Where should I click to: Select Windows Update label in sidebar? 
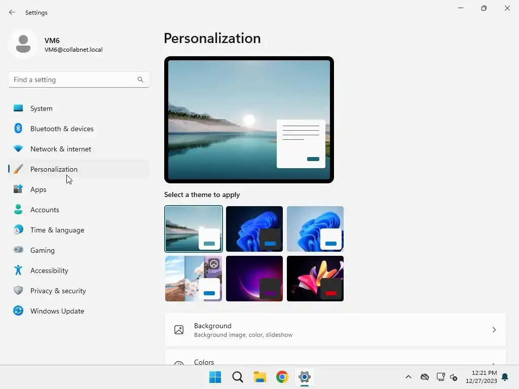click(x=57, y=311)
